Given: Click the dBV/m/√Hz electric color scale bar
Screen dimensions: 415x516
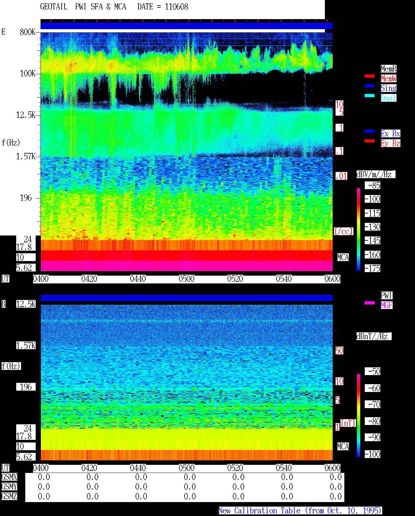Looking at the screenshot, I should click(x=359, y=229).
